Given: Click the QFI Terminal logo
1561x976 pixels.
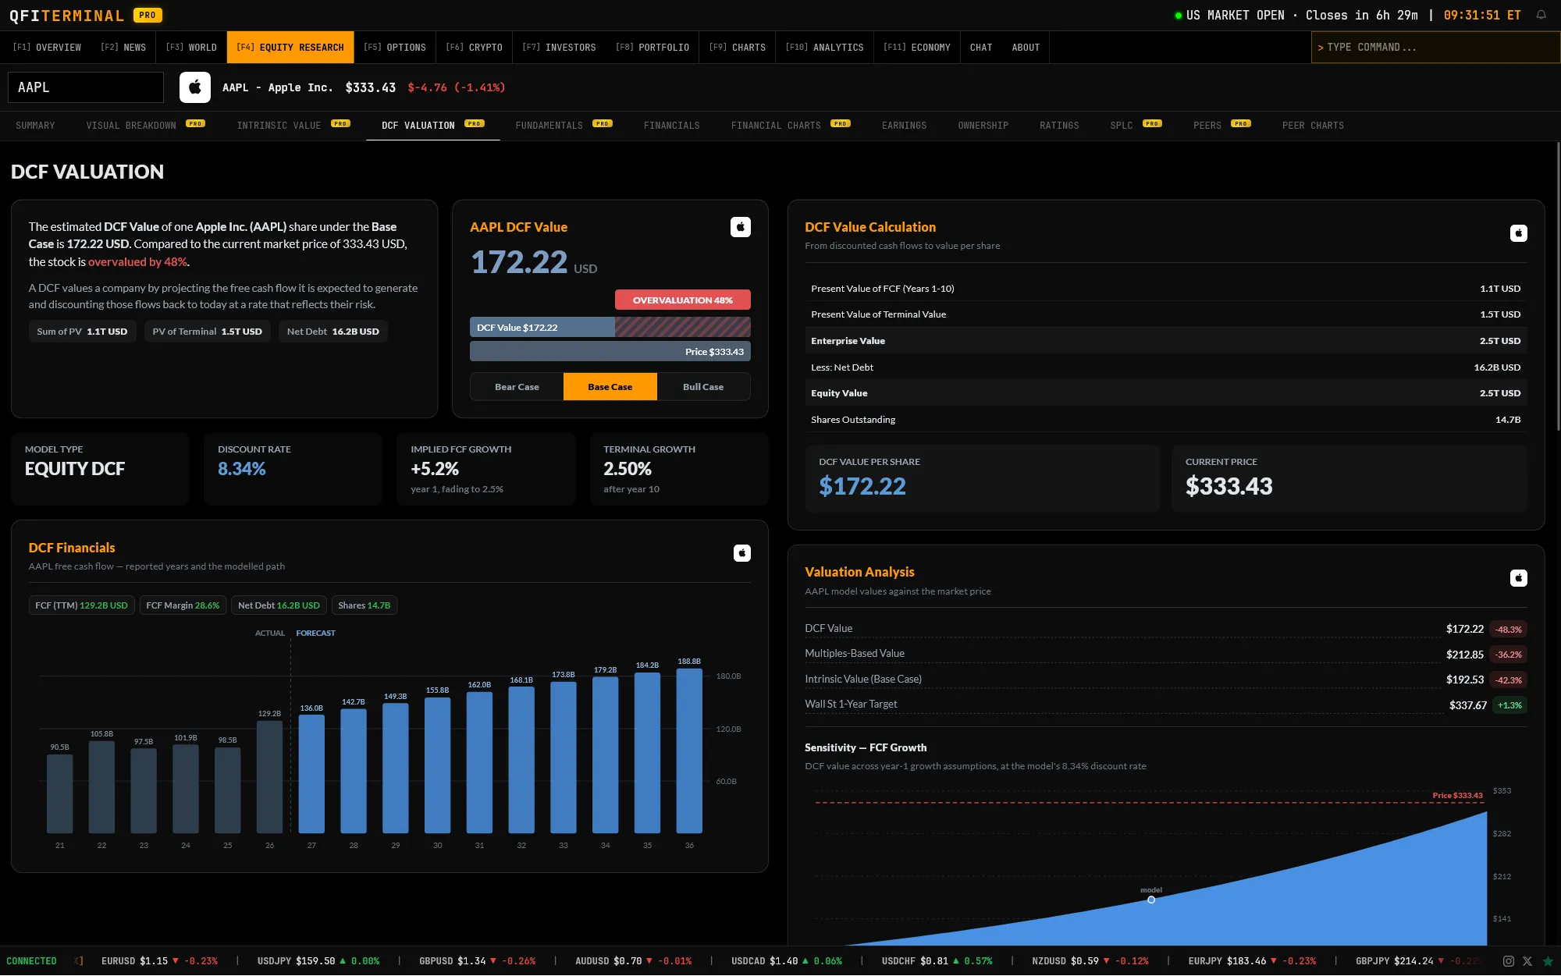Looking at the screenshot, I should 67,16.
